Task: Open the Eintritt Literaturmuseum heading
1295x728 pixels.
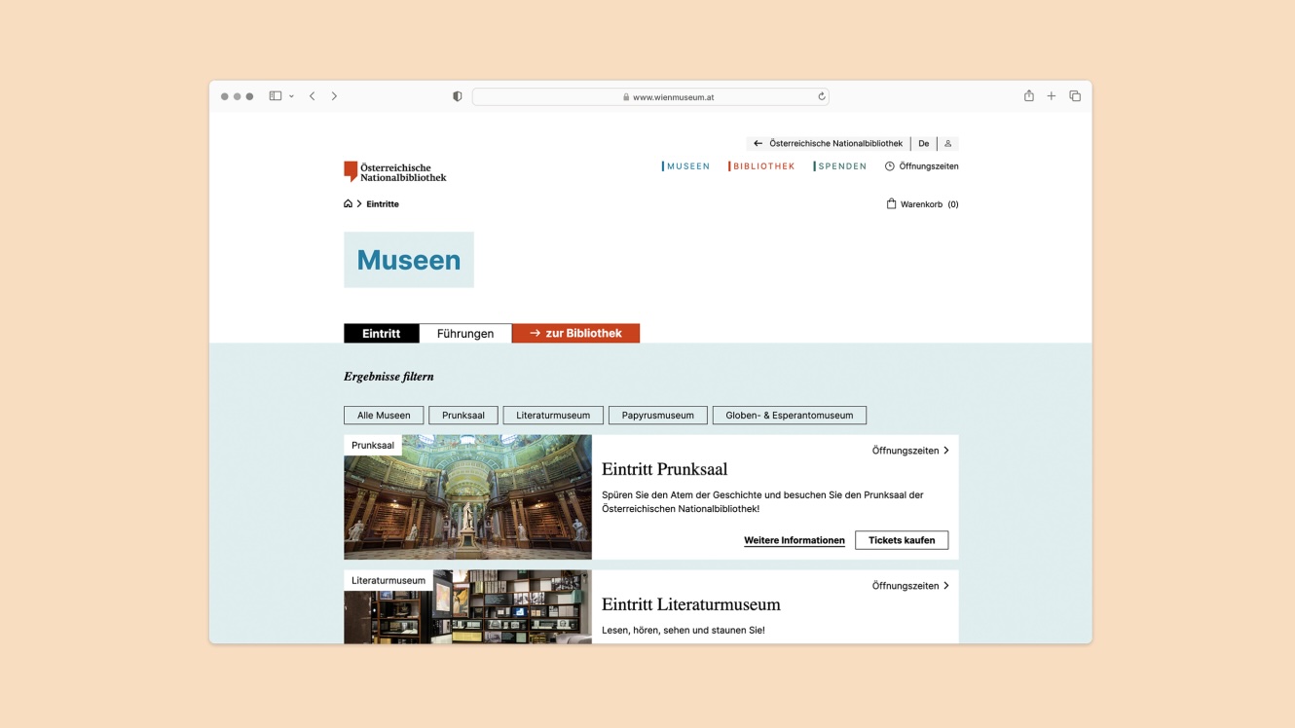Action: pyautogui.click(x=691, y=605)
